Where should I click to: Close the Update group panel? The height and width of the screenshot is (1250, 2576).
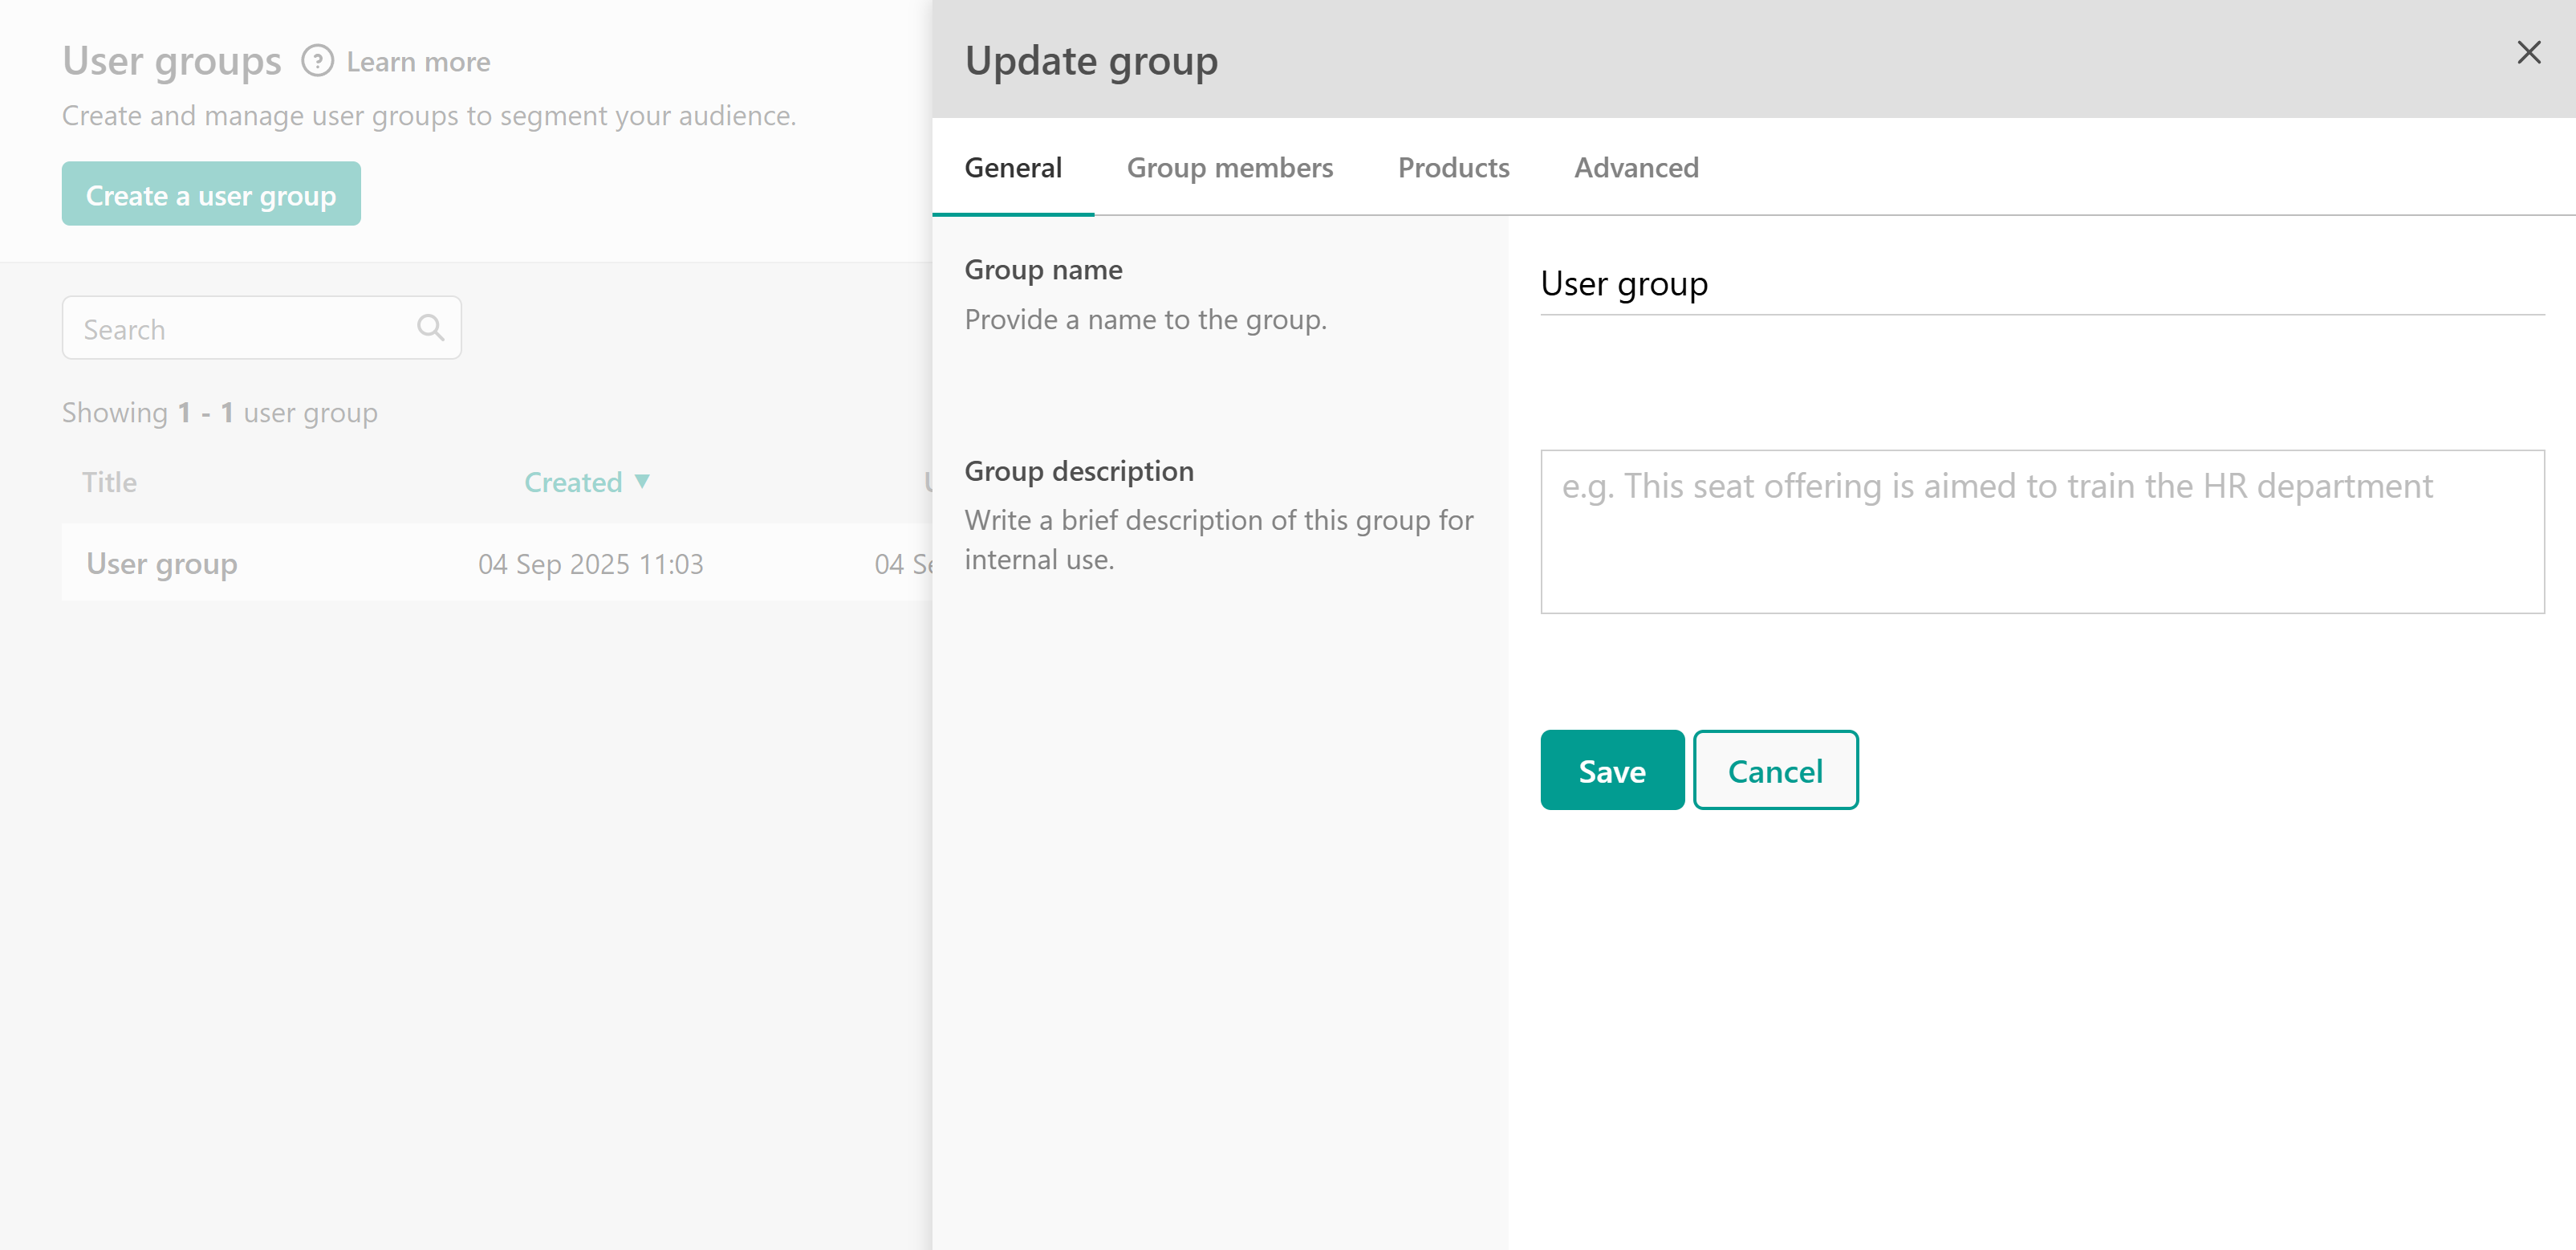2528,52
